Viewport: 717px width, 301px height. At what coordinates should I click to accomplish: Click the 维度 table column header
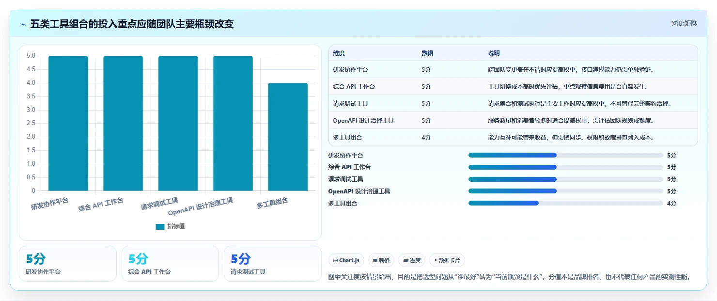click(339, 53)
